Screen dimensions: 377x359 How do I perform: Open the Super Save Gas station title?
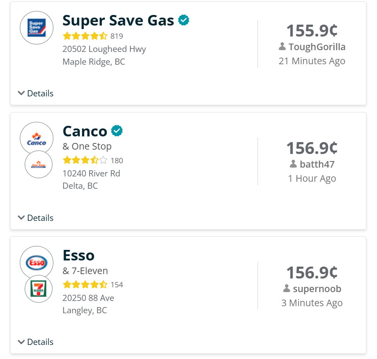coord(118,20)
